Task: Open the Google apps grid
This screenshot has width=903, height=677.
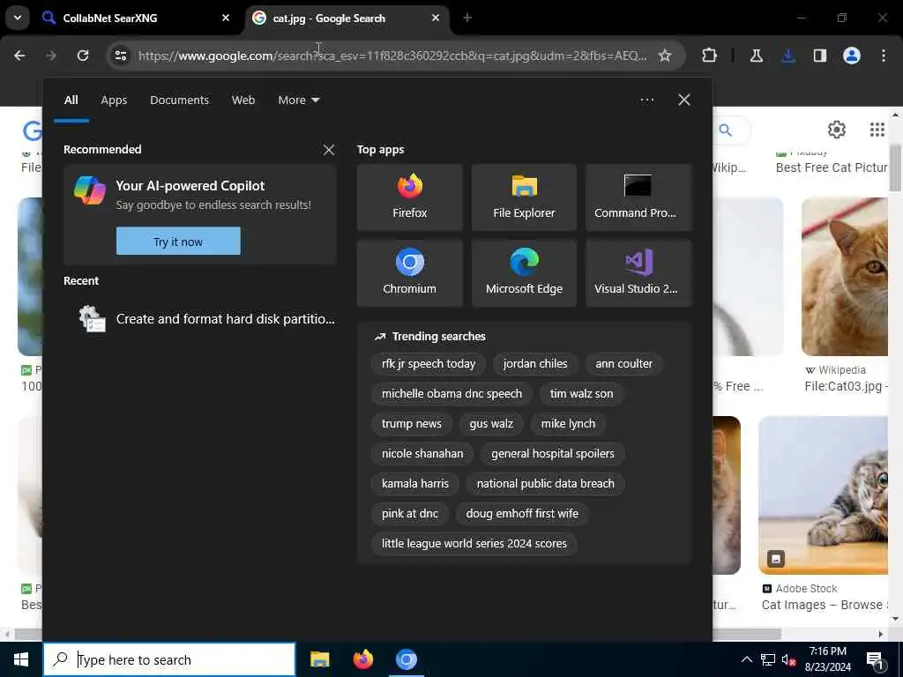Action: click(x=877, y=130)
